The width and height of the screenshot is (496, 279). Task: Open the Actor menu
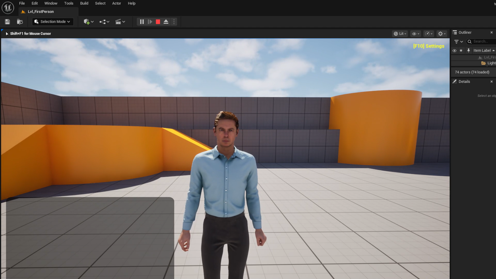[117, 3]
